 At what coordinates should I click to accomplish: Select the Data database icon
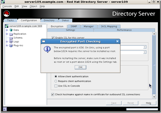(x=11, y=30)
